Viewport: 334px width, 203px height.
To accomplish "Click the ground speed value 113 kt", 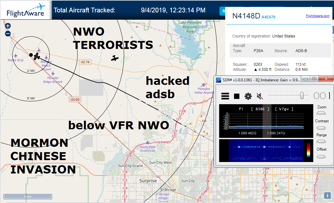I will coord(300,64).
